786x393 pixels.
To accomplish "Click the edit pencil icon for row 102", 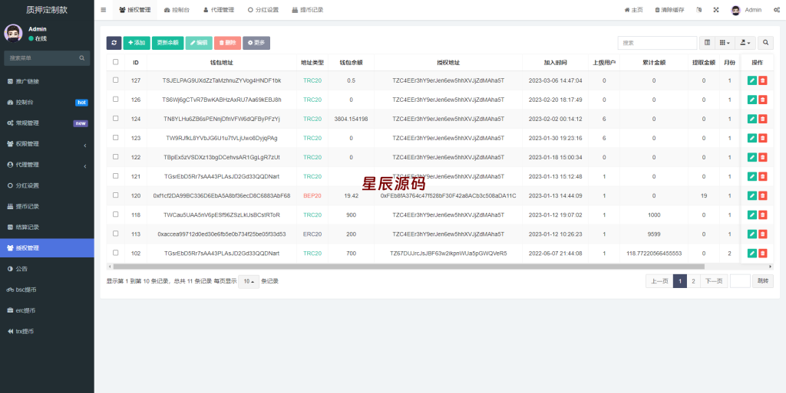I will [752, 254].
